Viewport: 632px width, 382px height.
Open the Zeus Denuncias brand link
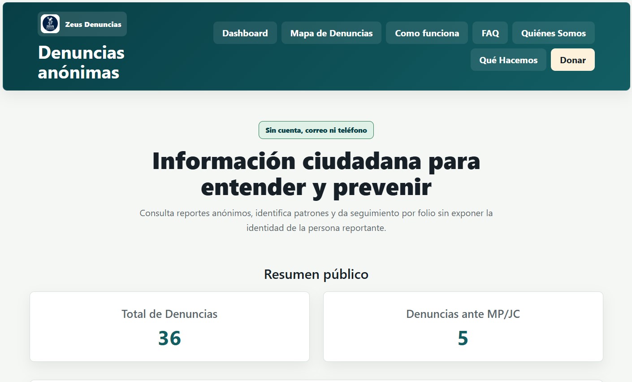coord(82,24)
